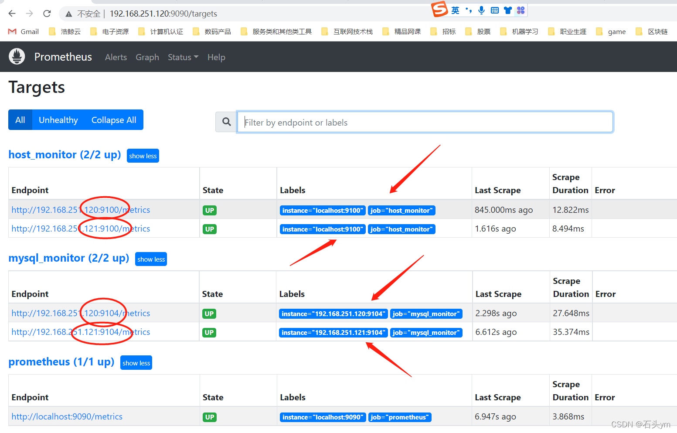The width and height of the screenshot is (677, 433).
Task: Open the 浩鲸云 bookmark folder
Action: [65, 31]
